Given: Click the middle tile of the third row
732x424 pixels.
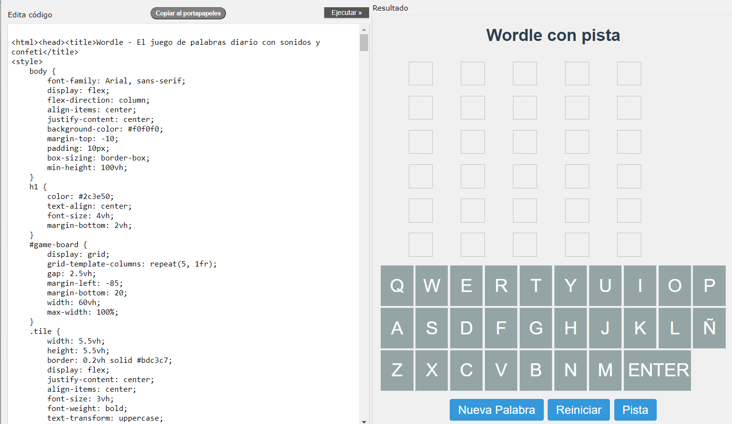Looking at the screenshot, I should tap(525, 142).
